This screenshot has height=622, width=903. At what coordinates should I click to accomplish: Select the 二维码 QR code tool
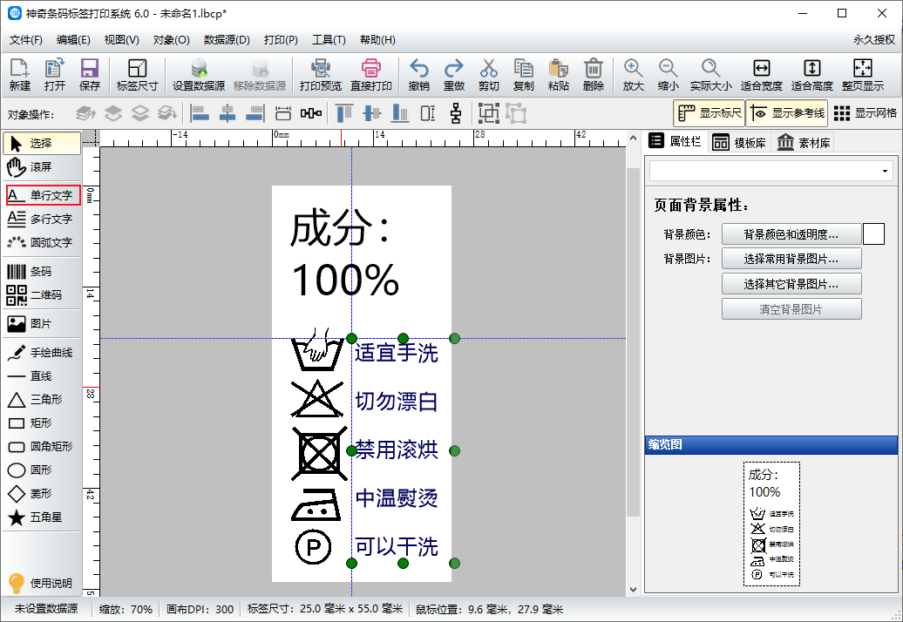(41, 294)
